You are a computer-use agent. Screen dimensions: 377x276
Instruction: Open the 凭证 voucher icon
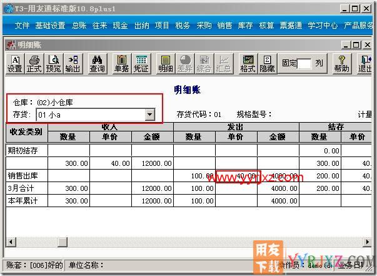141,64
